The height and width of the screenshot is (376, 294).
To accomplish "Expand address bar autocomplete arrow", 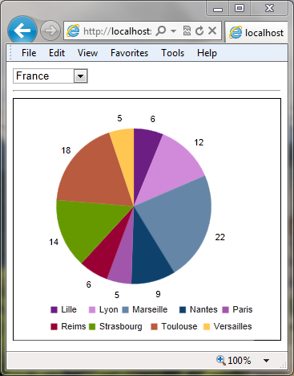I will (173, 31).
